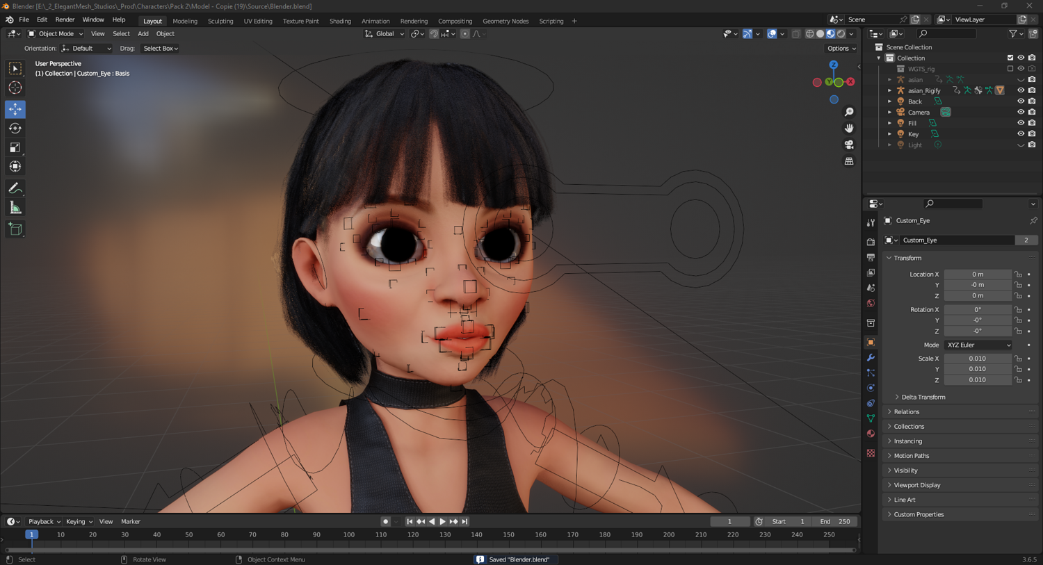Viewport: 1043px width, 565px height.
Task: Play the animation forward
Action: pos(442,521)
